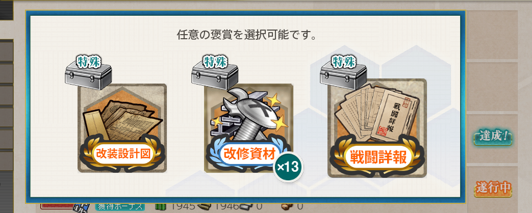The image size is (532, 213).
Task: Click the 任意の褒賞を選択可能です message text
Action: 247,35
